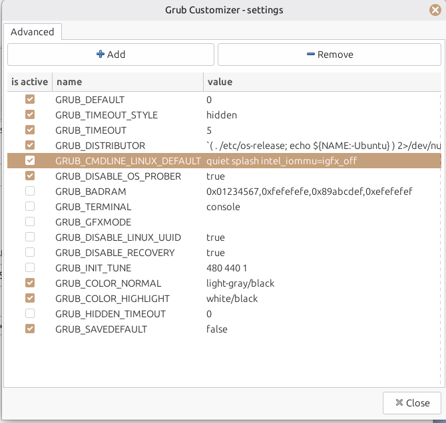This screenshot has height=423, width=446.
Task: Disable the GRUB_SAVEDEFAULT checkbox
Action: 29,329
